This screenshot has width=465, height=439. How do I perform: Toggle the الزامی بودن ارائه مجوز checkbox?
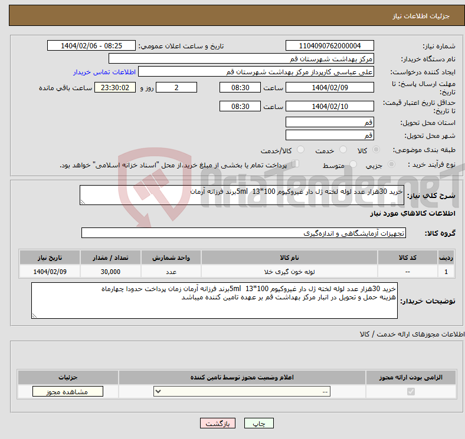pos(411,391)
